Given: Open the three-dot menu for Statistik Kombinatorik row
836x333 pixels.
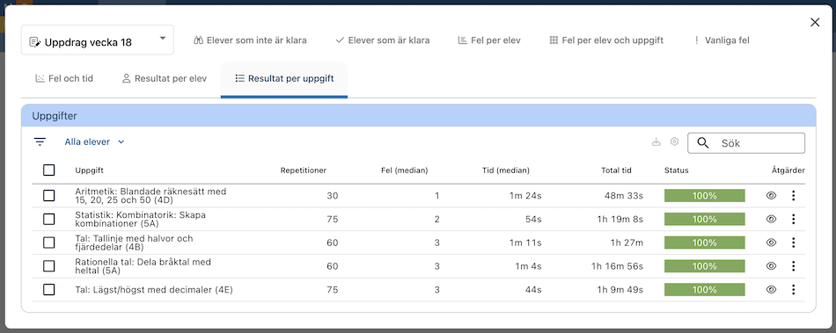Looking at the screenshot, I should coord(794,219).
